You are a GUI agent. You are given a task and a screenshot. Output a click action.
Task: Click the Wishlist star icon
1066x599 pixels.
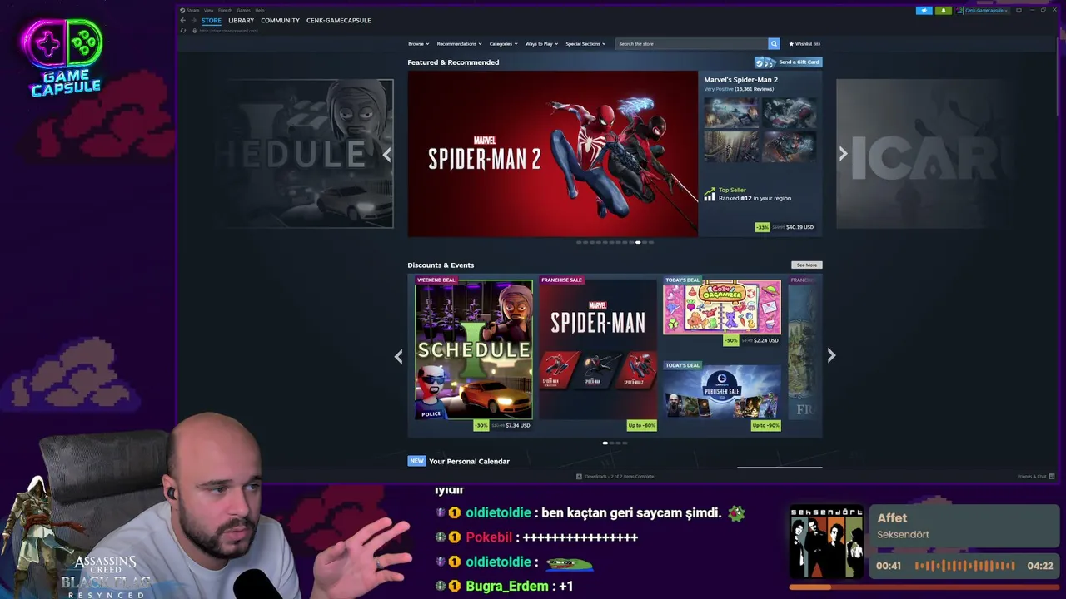click(x=791, y=43)
